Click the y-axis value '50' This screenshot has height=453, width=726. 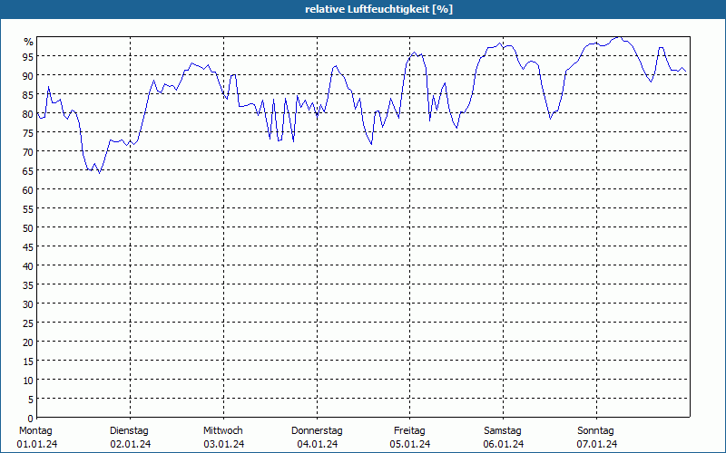[28, 228]
